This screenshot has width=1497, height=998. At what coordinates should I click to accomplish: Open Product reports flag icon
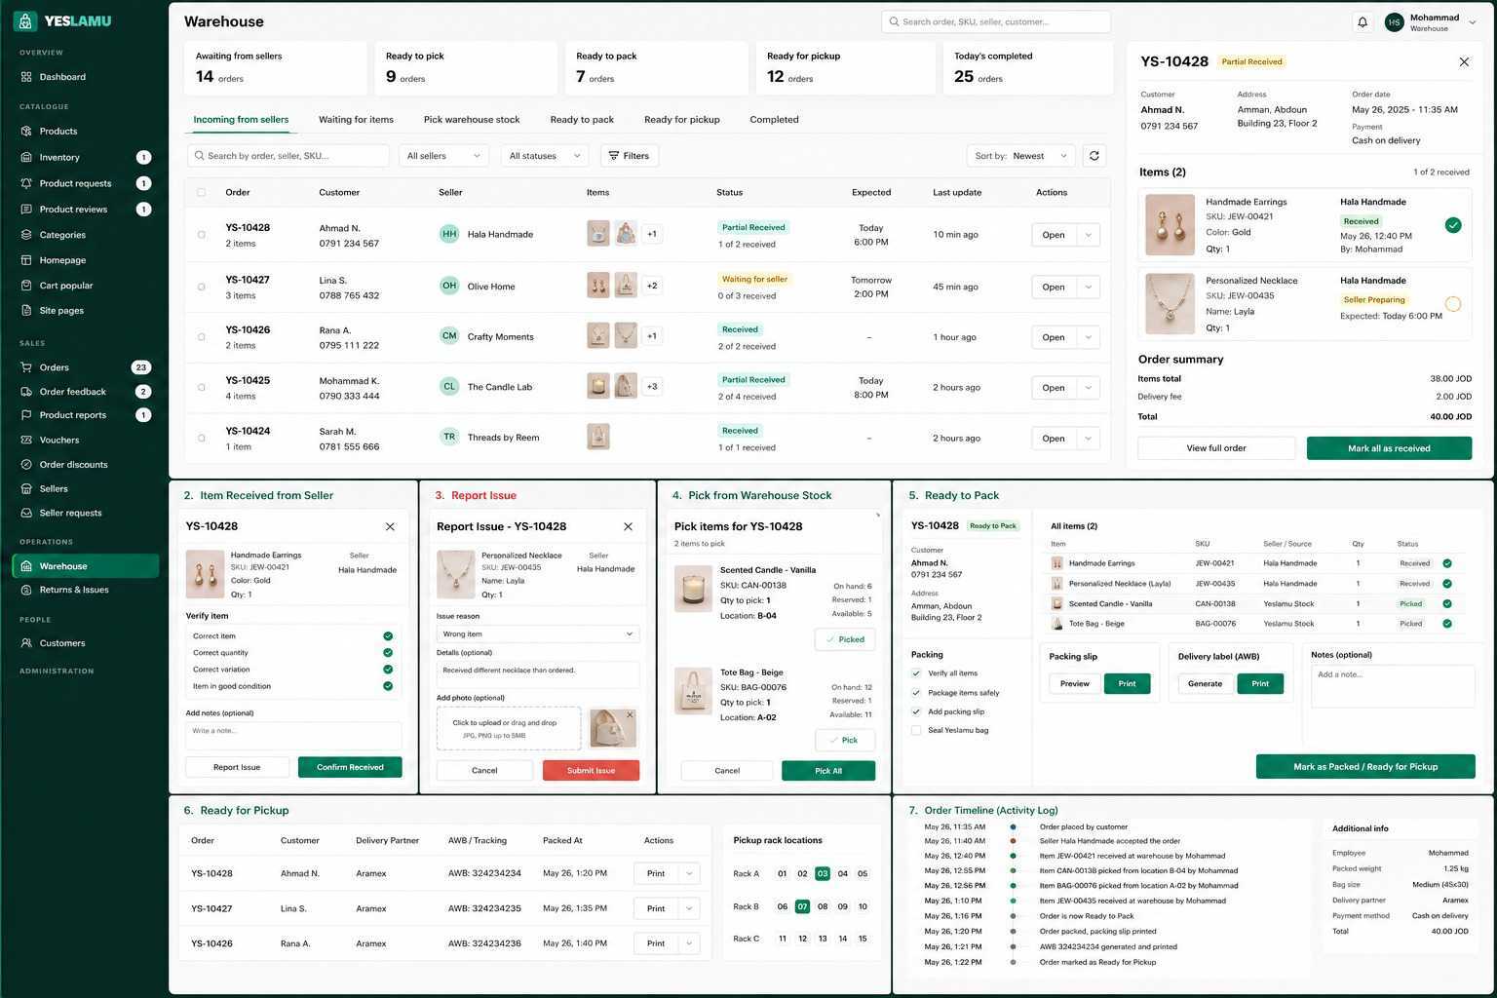pos(26,415)
